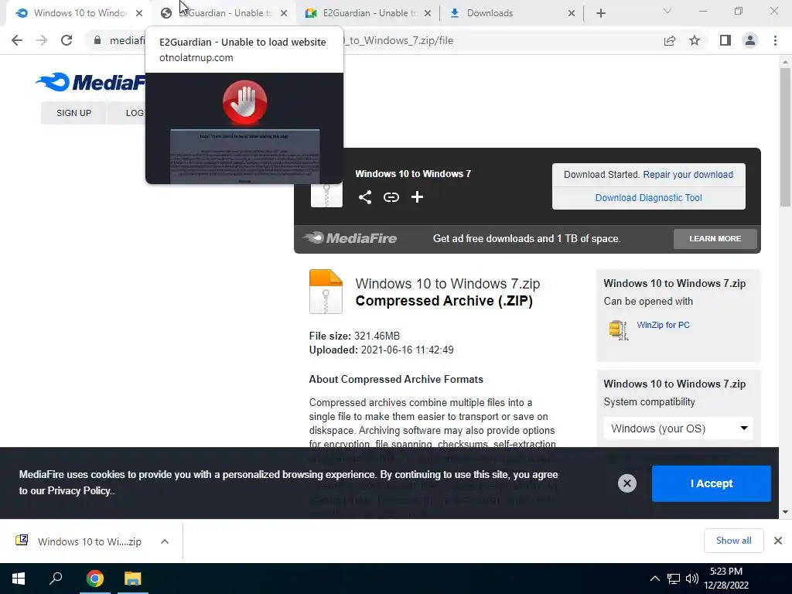Click the browser forward arrow

point(42,40)
